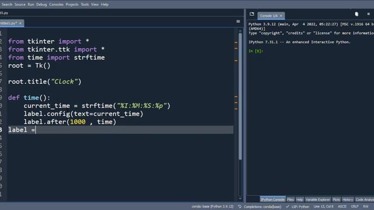374x210 pixels.
Task: Click the 'Type "copyright", "credits"...' console line
Action: [311, 33]
